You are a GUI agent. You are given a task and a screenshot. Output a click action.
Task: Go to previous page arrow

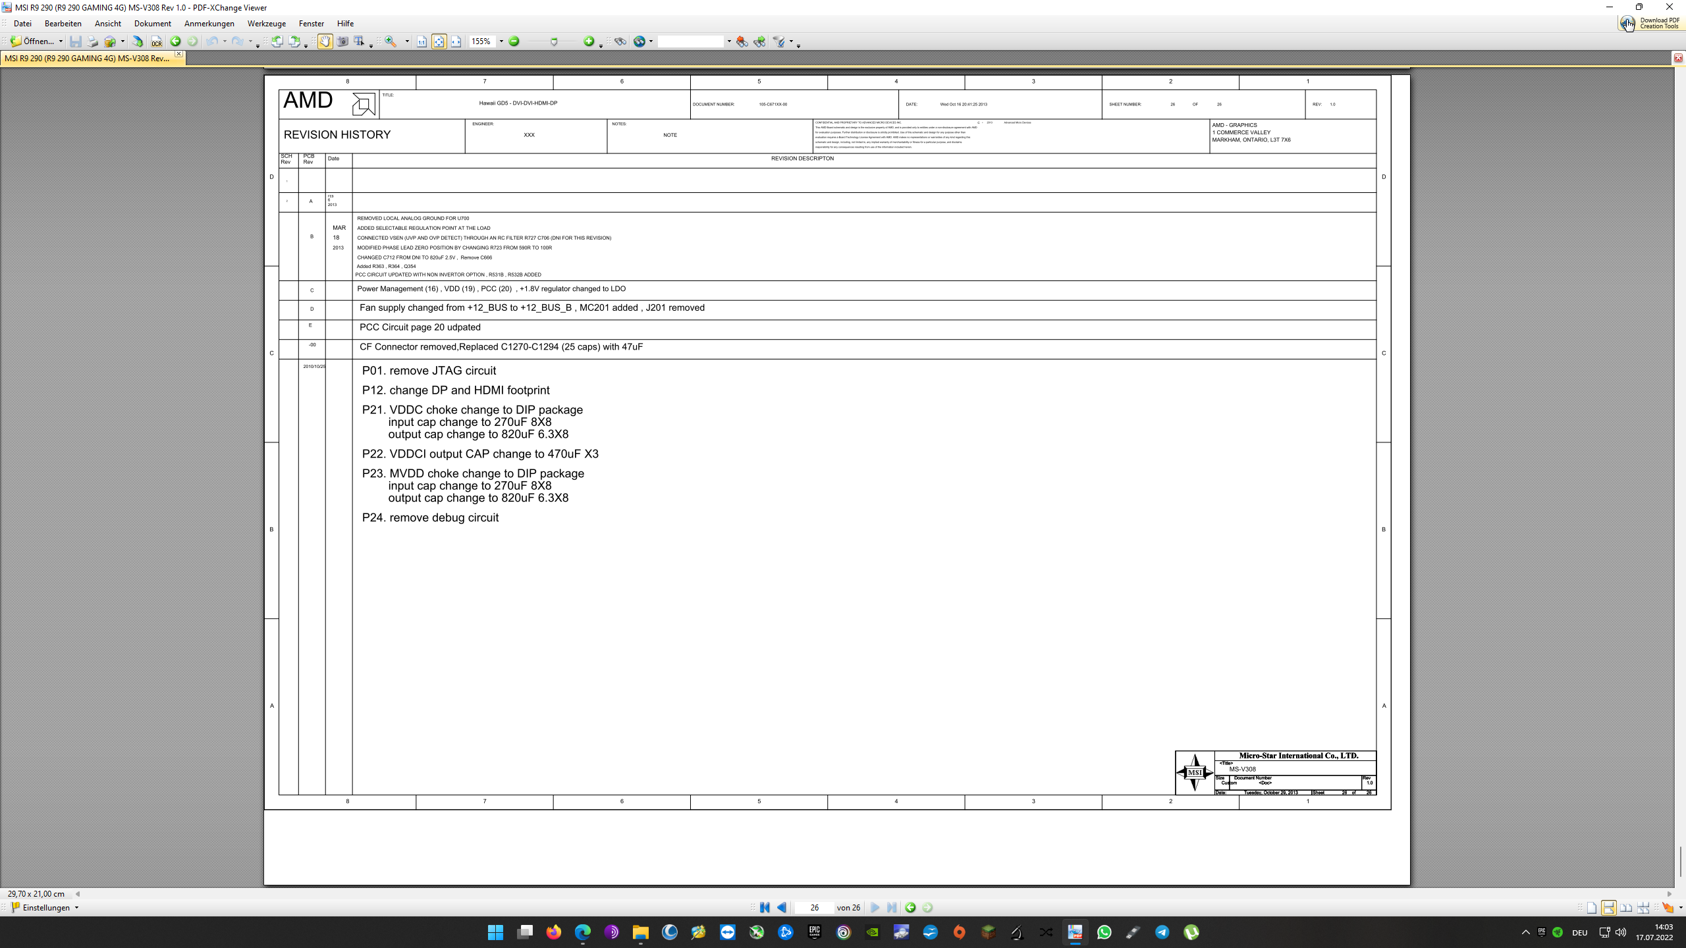pyautogui.click(x=782, y=908)
